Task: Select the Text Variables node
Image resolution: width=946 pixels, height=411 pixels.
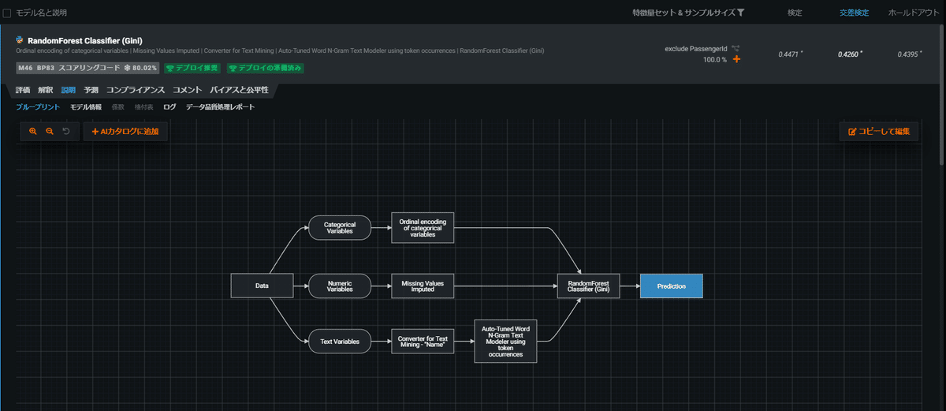Action: [340, 342]
